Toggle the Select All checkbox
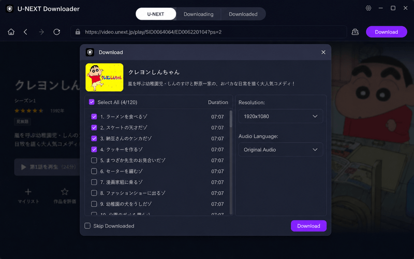 click(x=92, y=102)
